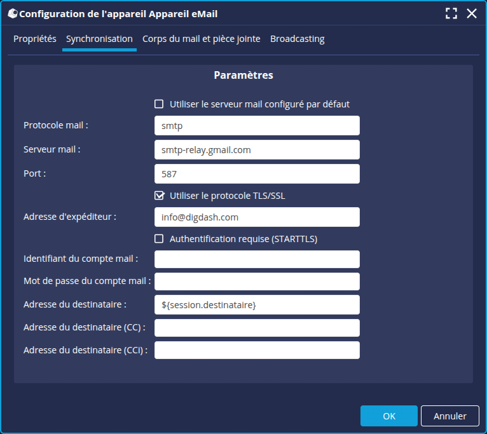Viewport: 487px width, 434px height.
Task: Open the Propriétés tab
Action: click(35, 39)
